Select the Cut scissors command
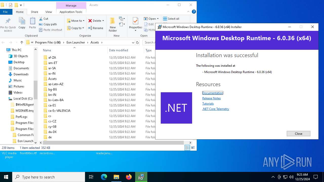The image size is (324, 182). [44, 19]
